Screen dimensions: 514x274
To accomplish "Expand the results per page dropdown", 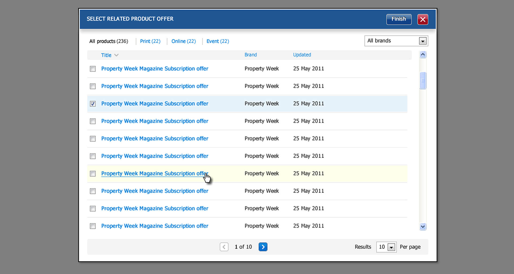I will [x=391, y=247].
